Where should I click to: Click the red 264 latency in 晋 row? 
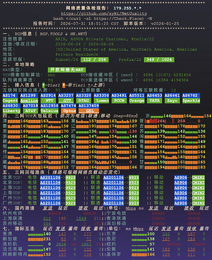[161, 121]
